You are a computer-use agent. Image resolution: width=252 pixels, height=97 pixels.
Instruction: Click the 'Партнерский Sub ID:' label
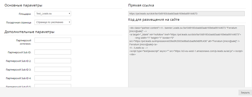(19, 52)
